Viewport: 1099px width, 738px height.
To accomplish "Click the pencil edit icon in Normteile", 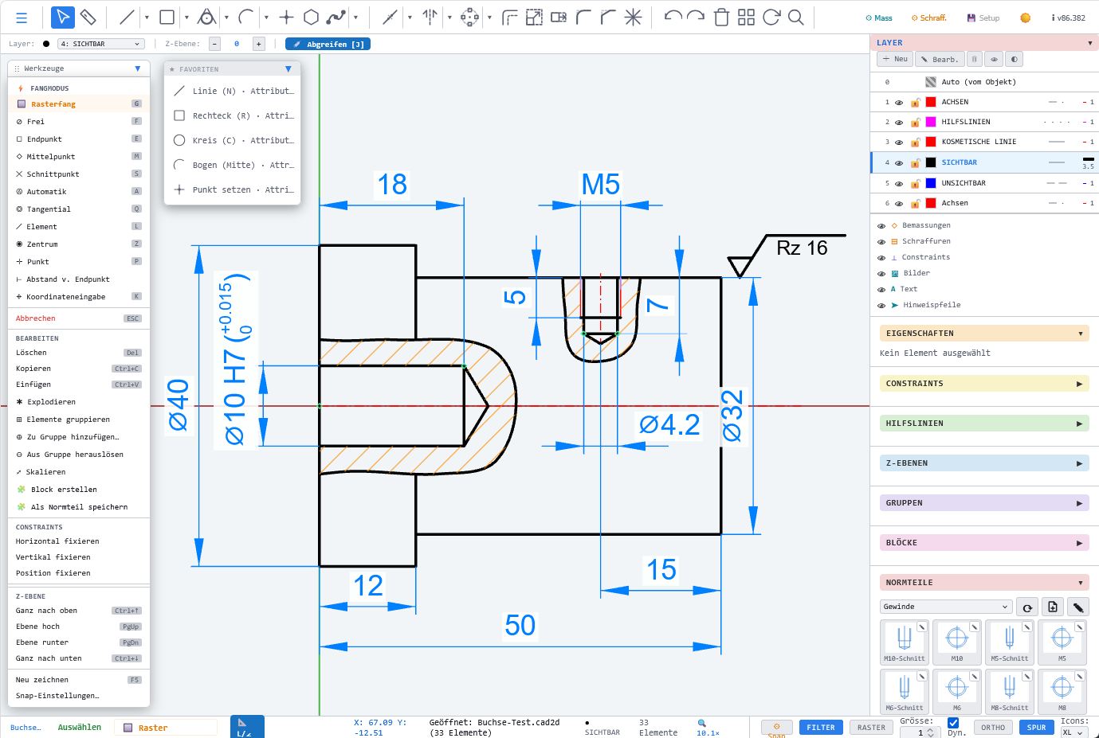I will tap(1078, 607).
